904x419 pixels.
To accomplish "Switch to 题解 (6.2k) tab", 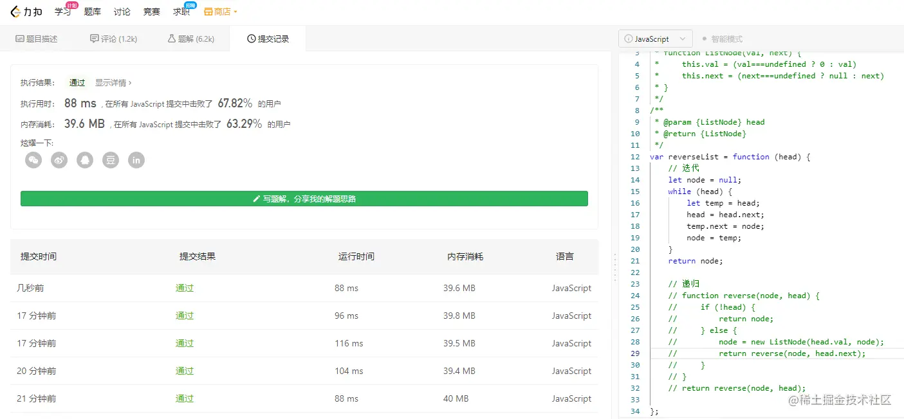I will [x=191, y=39].
